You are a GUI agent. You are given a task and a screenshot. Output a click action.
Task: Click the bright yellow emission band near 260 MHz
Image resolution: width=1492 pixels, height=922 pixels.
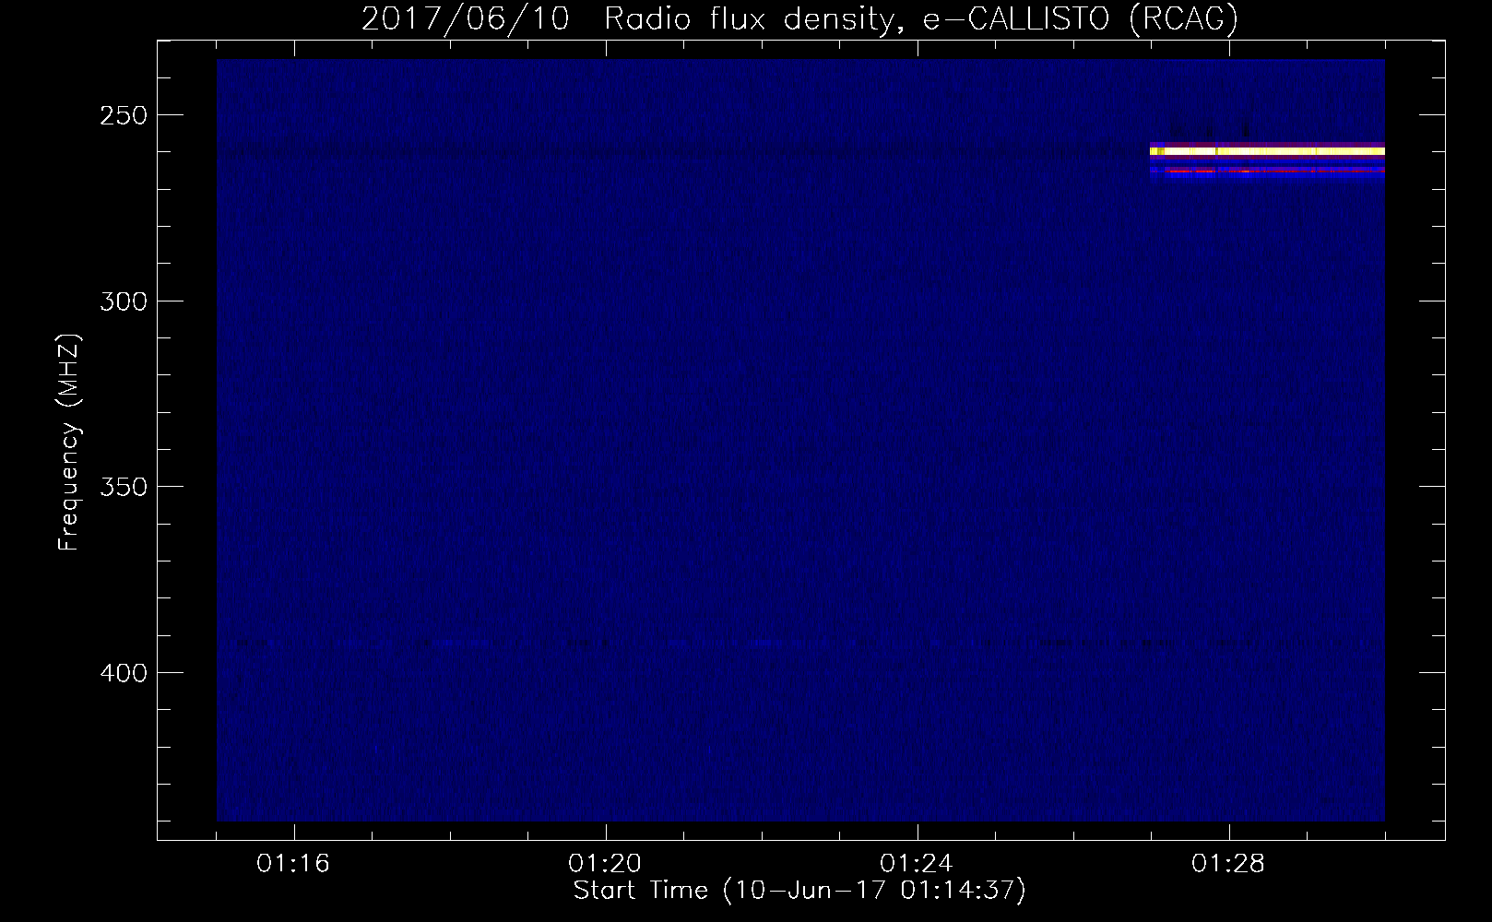(1268, 151)
